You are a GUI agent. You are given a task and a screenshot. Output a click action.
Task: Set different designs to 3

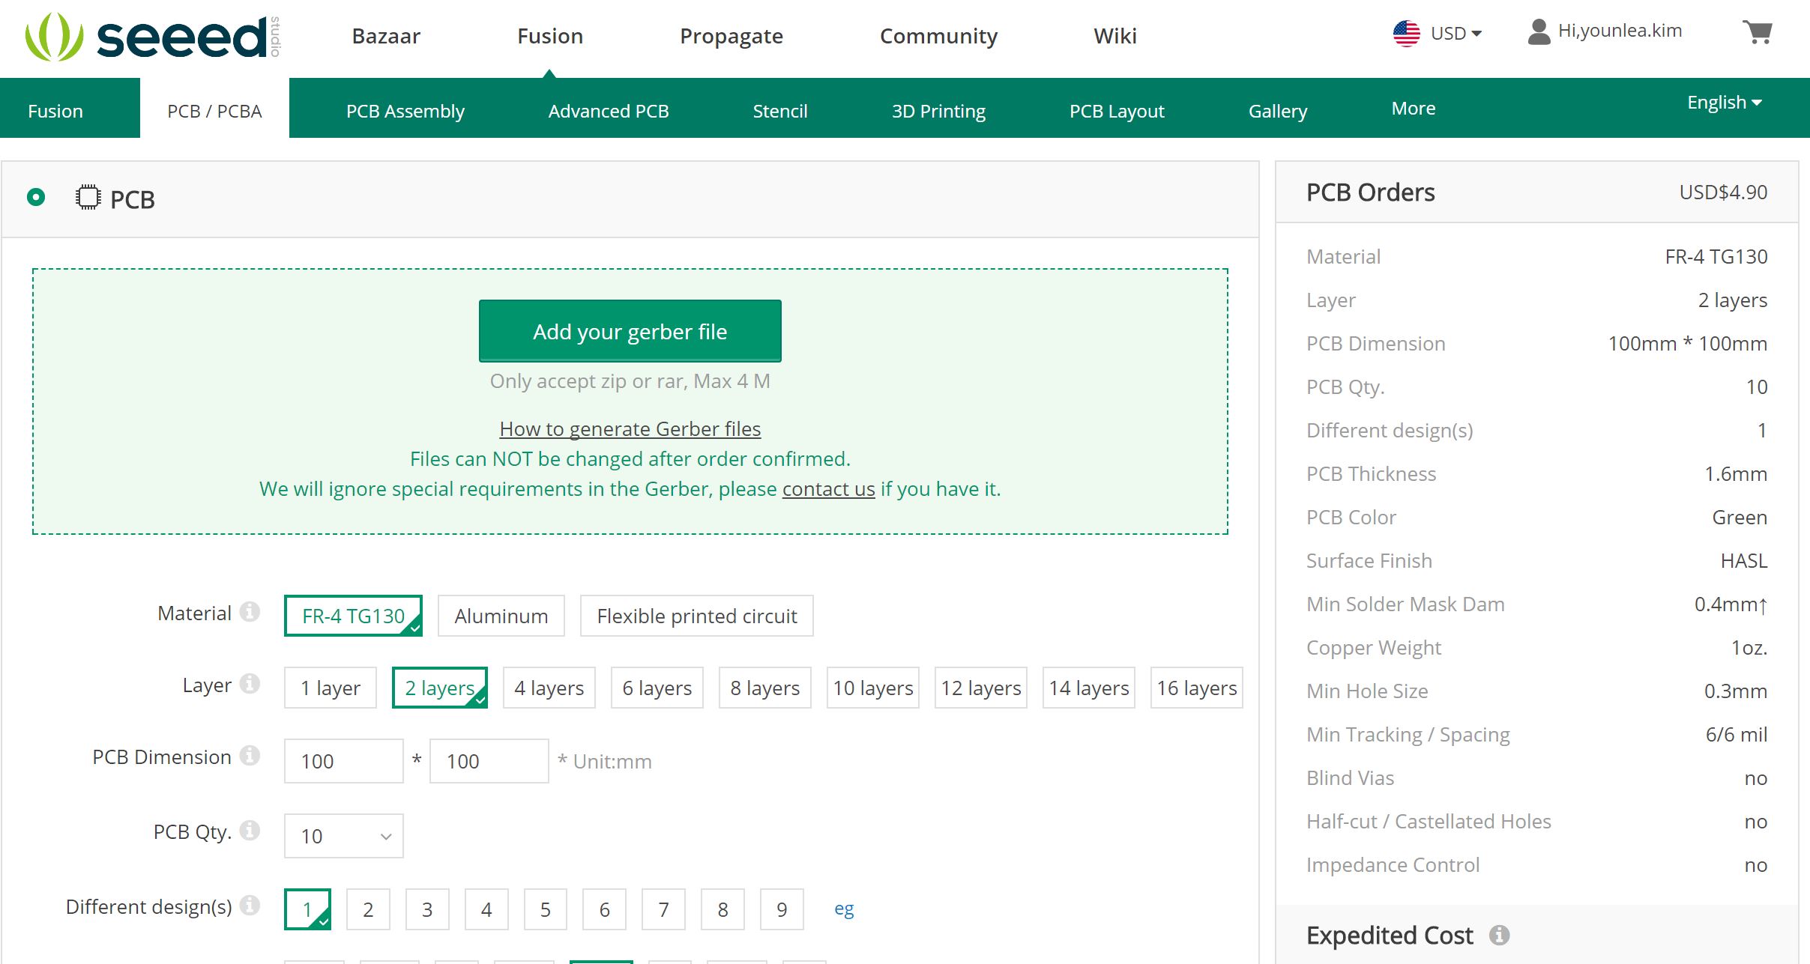click(427, 909)
